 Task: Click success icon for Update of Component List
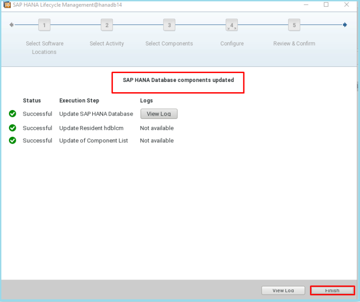click(12, 140)
